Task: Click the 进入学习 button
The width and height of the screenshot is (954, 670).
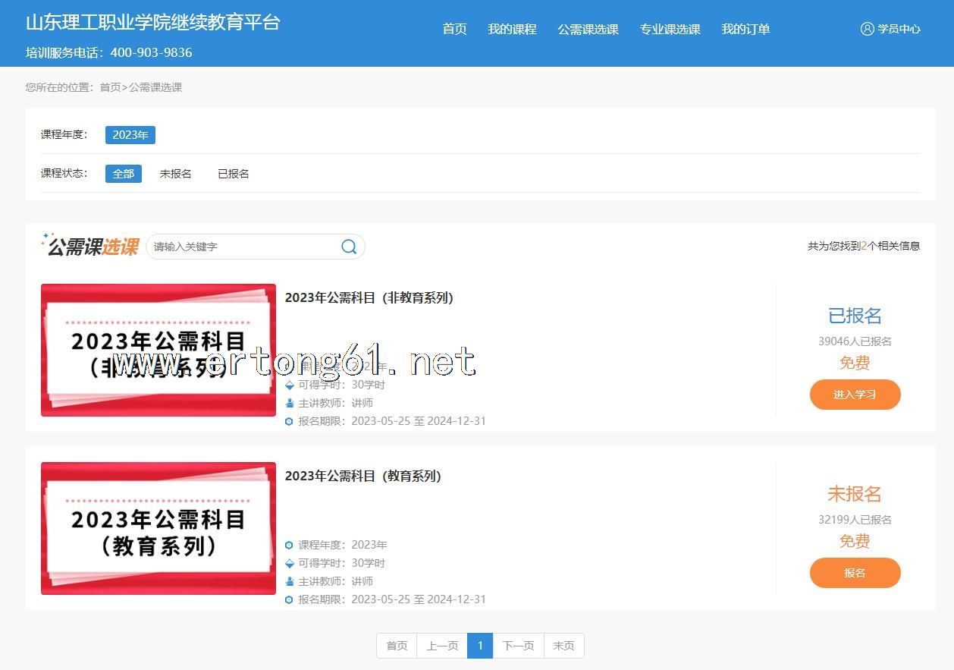Action: [x=855, y=395]
